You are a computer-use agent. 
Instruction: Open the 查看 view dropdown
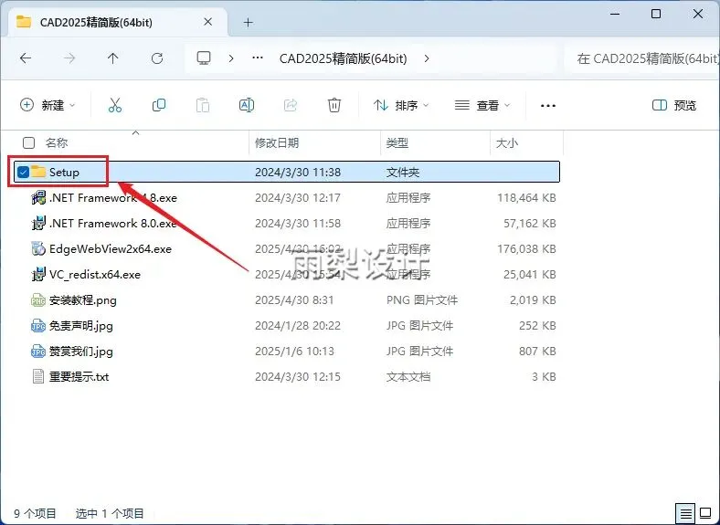pos(482,105)
